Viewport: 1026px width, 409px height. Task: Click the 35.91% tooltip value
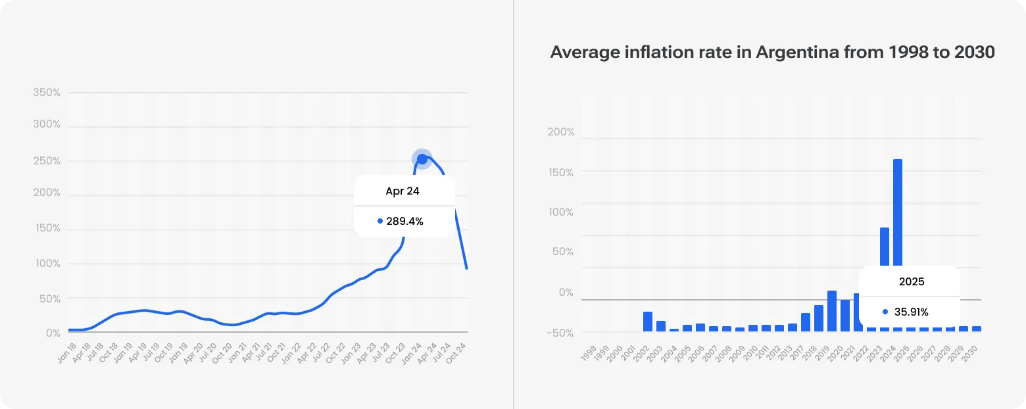(911, 312)
